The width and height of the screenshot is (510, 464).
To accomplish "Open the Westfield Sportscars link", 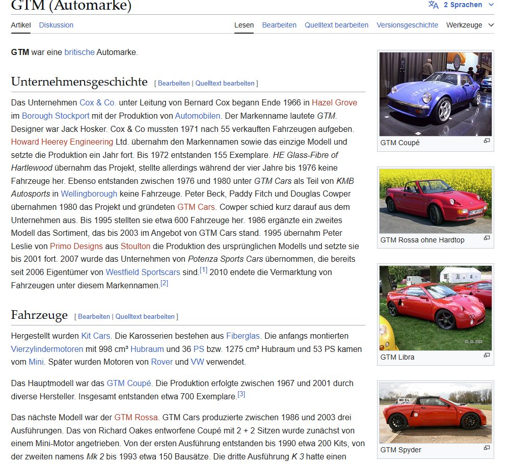I will pos(143,272).
